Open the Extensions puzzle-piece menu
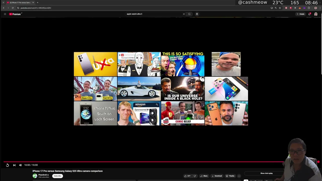 tap(309, 8)
